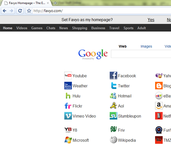Viewport: 171px width, 144px height.
Task: Click the Google Powered by logo
Action: [x=93, y=54]
